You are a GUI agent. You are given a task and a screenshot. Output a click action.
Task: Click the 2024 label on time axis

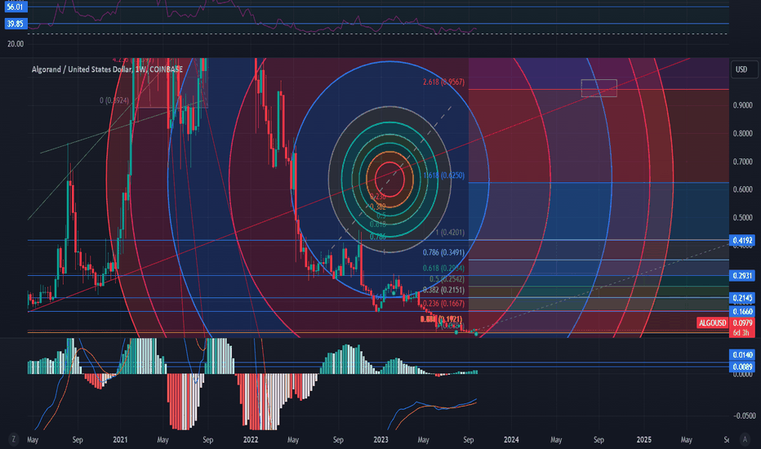tap(511, 439)
